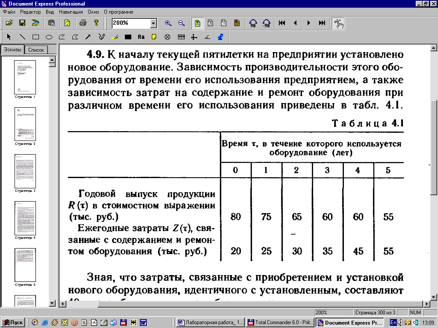Select the yellow highlighter tool
Image resolution: width=438 pixels, height=328 pixels.
[x=115, y=37]
